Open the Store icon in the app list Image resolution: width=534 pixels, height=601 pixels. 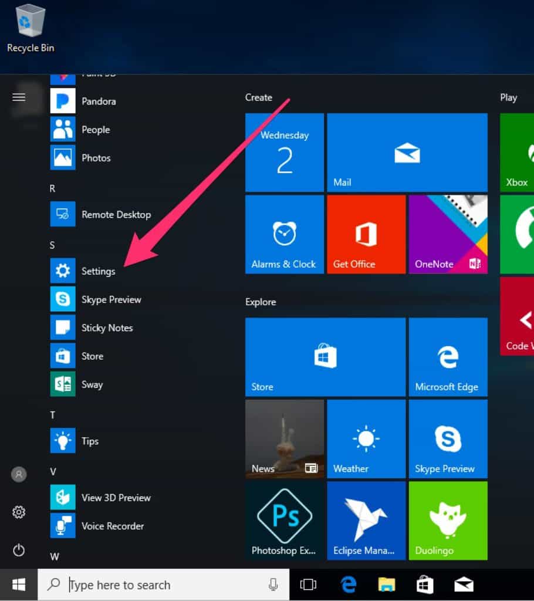pyautogui.click(x=62, y=356)
